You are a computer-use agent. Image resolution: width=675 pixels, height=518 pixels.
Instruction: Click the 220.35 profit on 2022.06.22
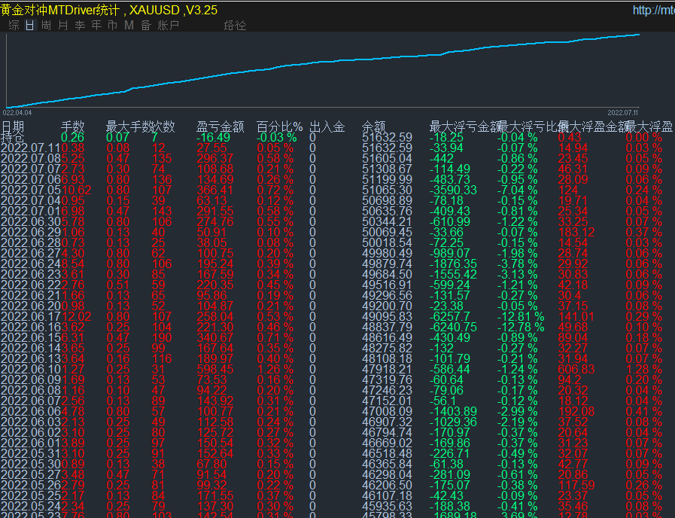point(214,285)
